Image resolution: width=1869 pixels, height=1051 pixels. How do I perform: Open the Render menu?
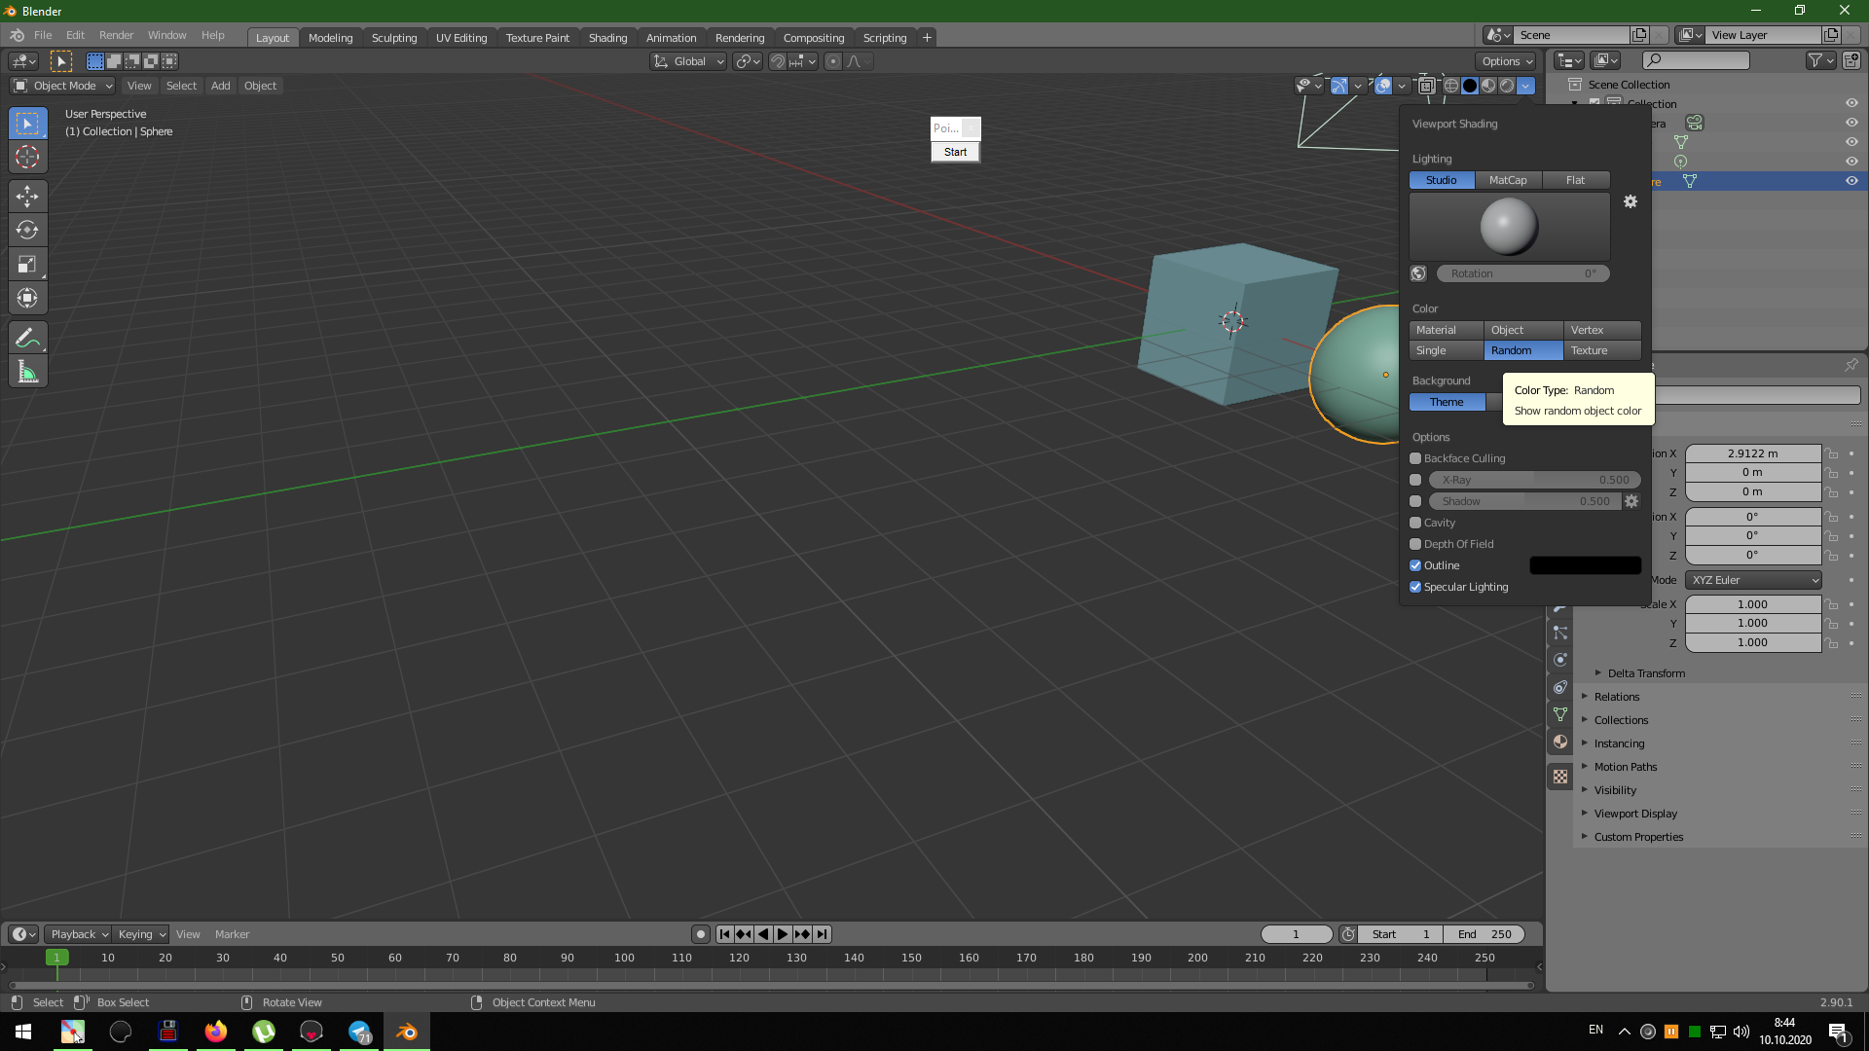116,35
